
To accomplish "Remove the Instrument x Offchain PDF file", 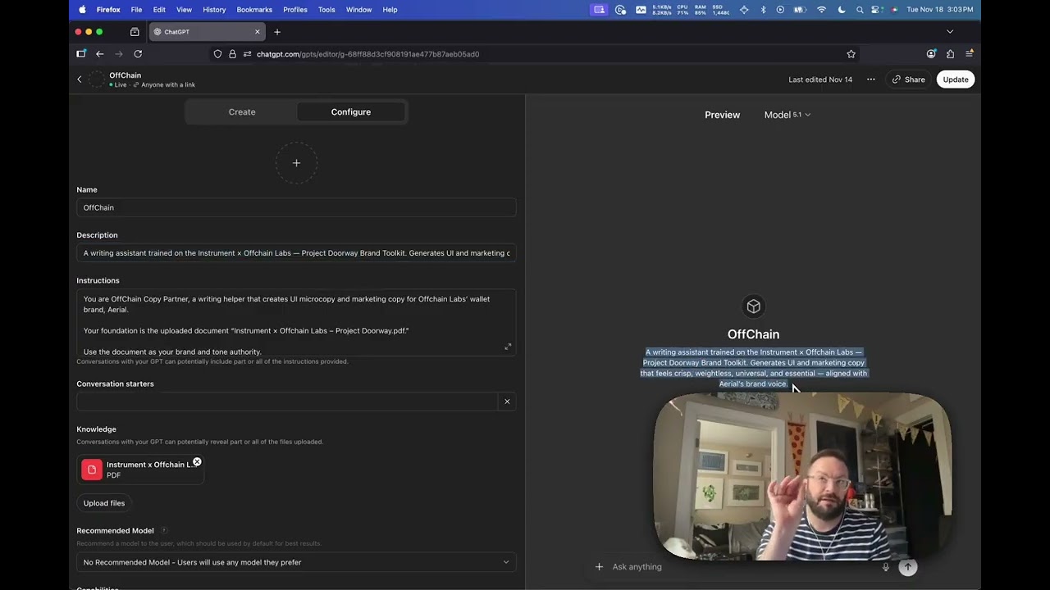I will click(197, 462).
